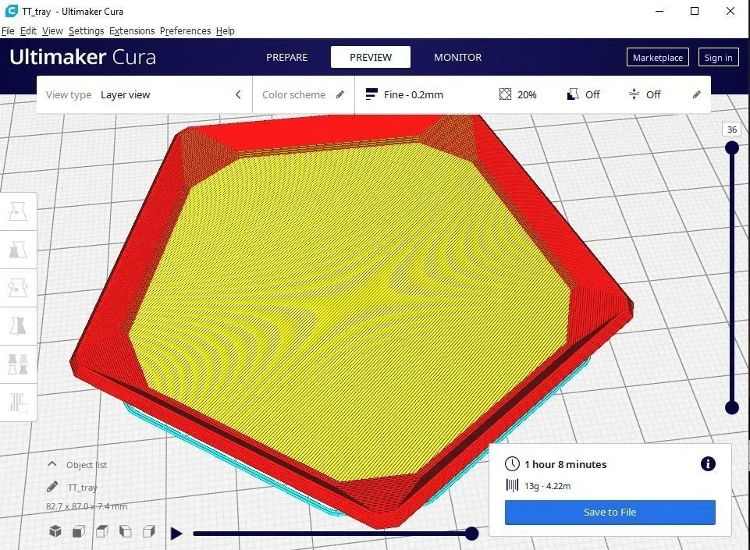The width and height of the screenshot is (750, 550).
Task: Open the Marketplace
Action: tap(658, 58)
